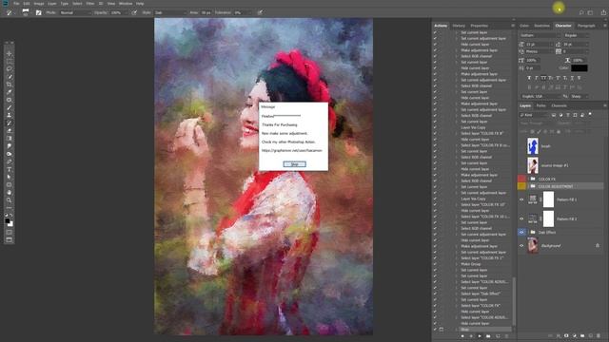Select the 'Make Group' action step
The height and width of the screenshot is (342, 609).
pyautogui.click(x=471, y=264)
